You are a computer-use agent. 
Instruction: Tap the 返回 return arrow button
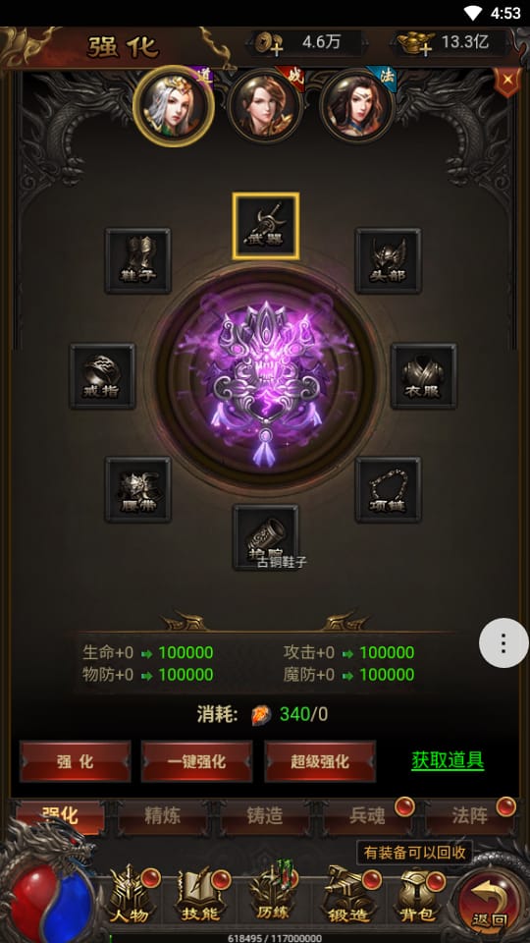point(490,902)
